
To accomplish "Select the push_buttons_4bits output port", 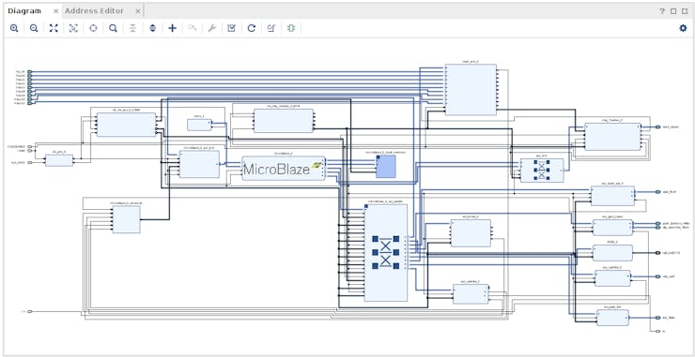I will (x=658, y=223).
